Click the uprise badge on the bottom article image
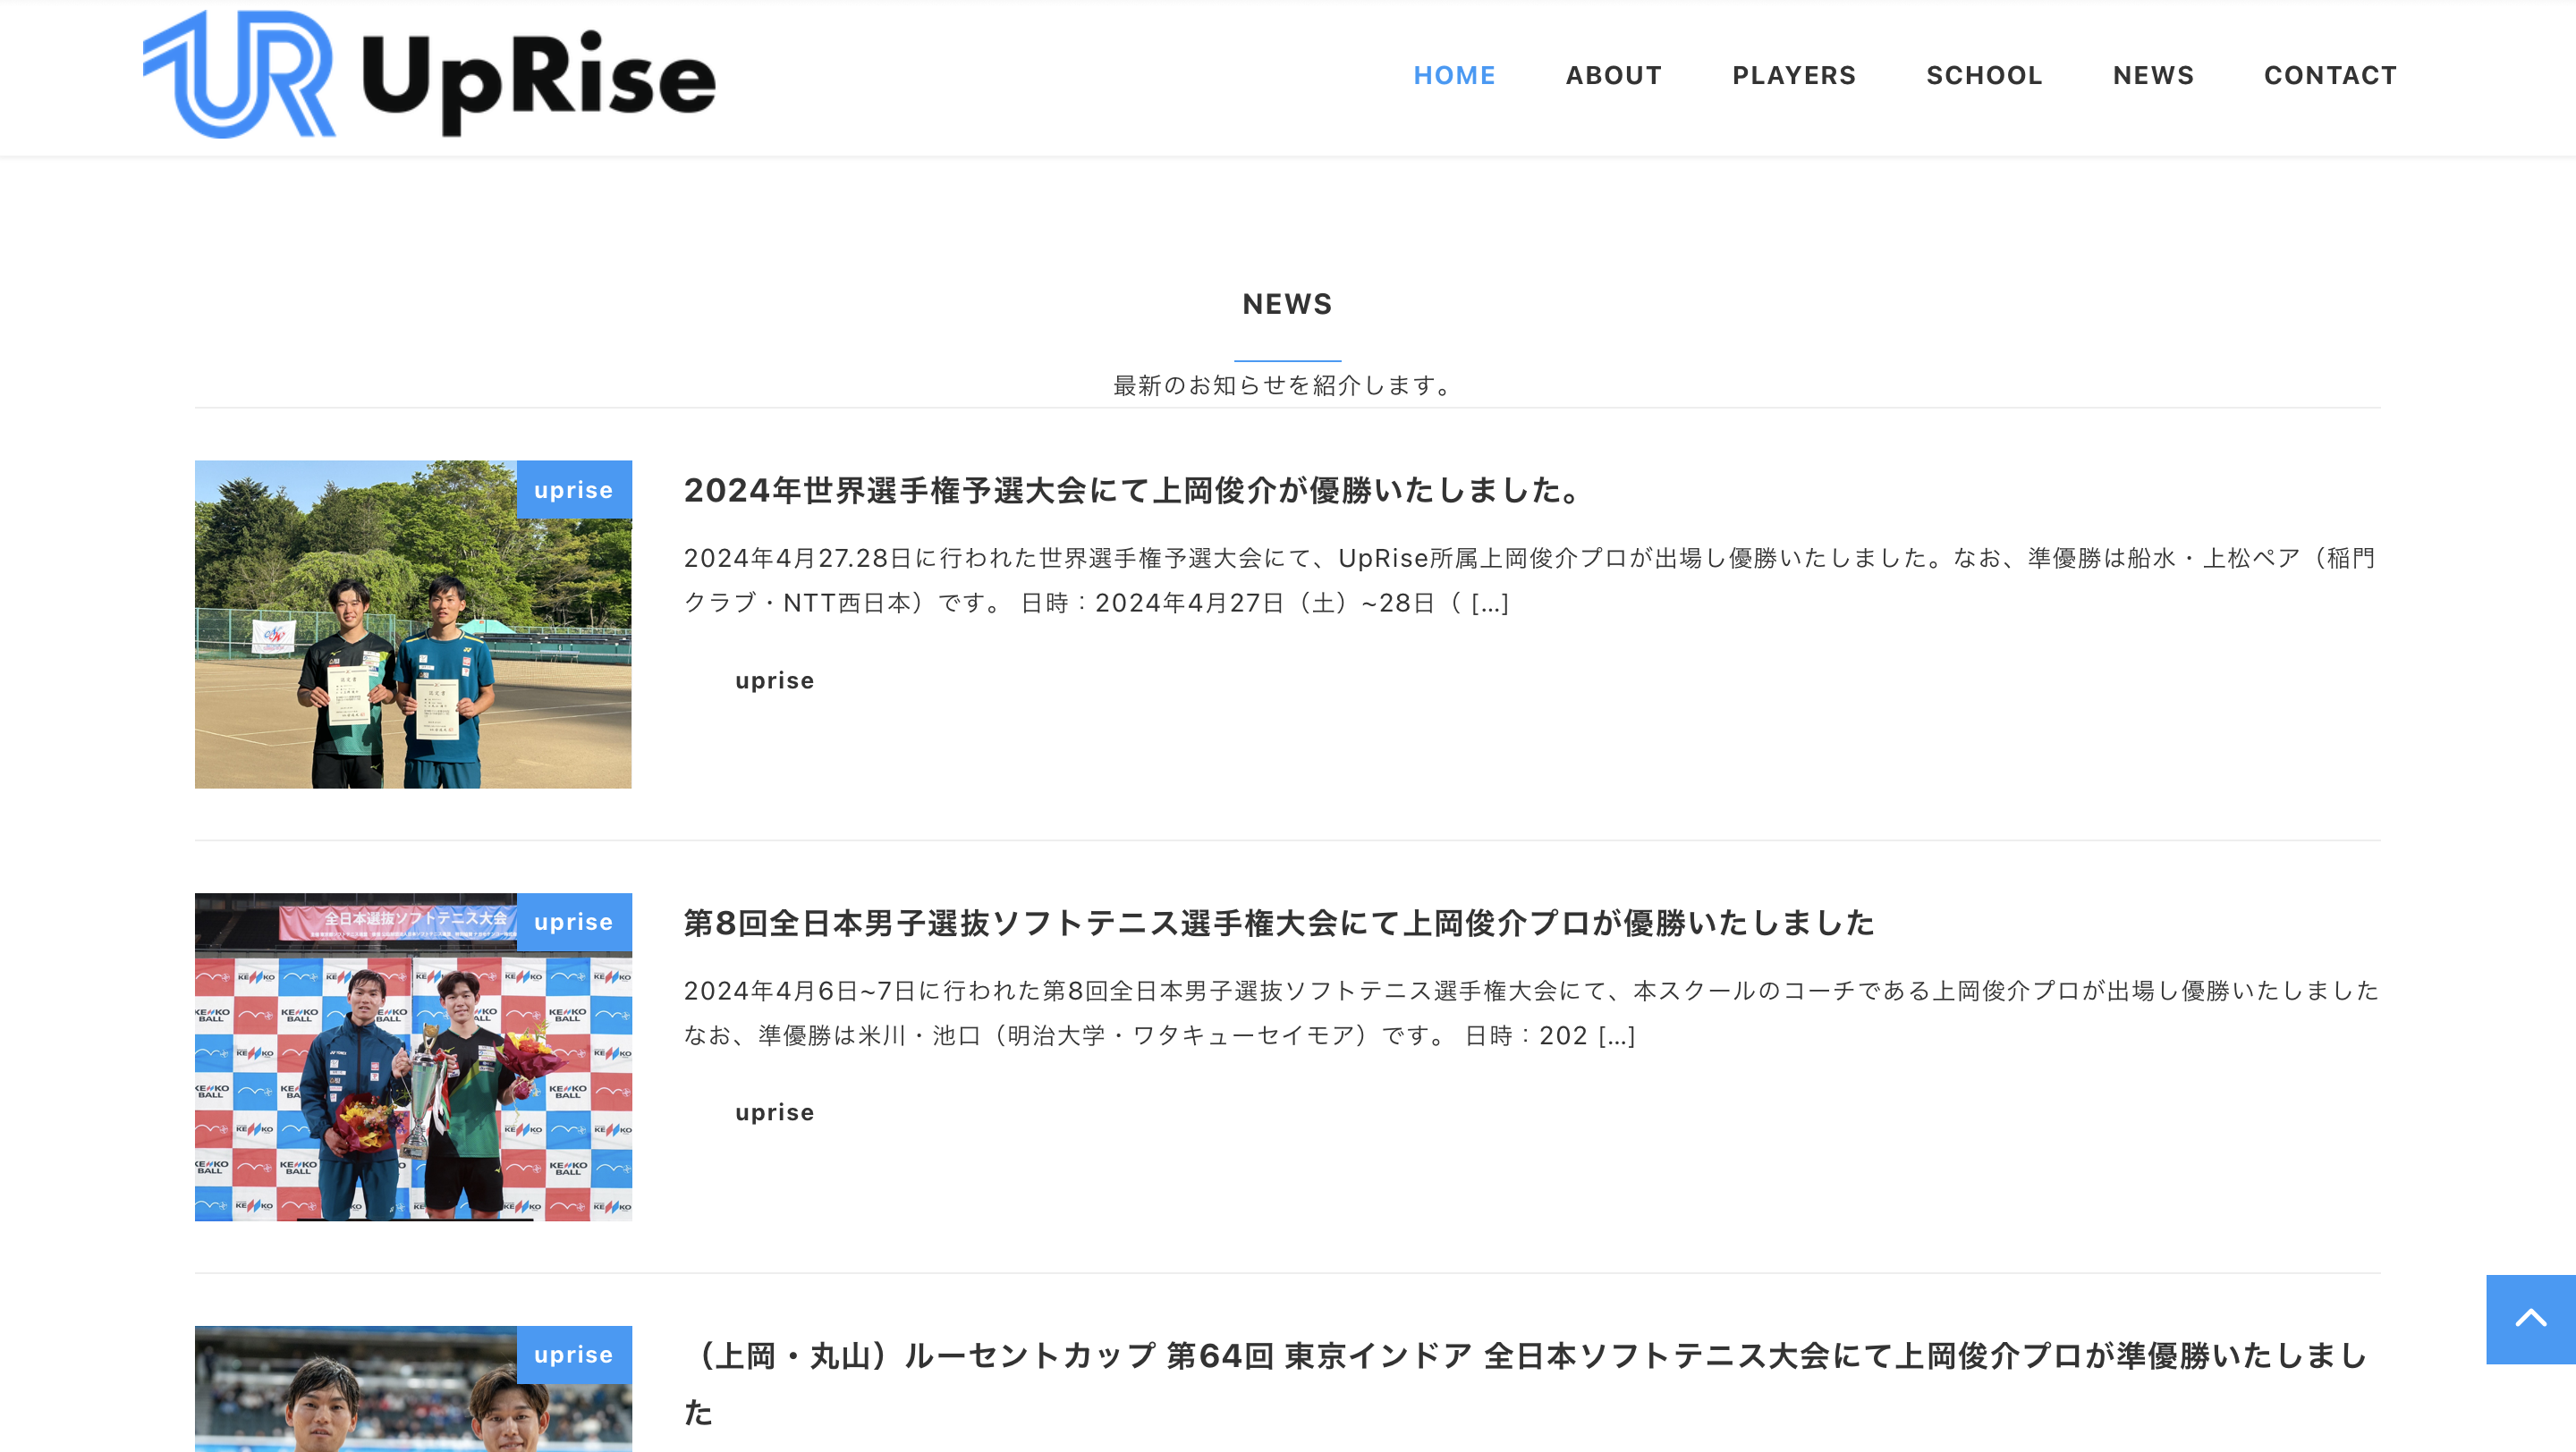This screenshot has height=1452, width=2576. coord(573,1355)
